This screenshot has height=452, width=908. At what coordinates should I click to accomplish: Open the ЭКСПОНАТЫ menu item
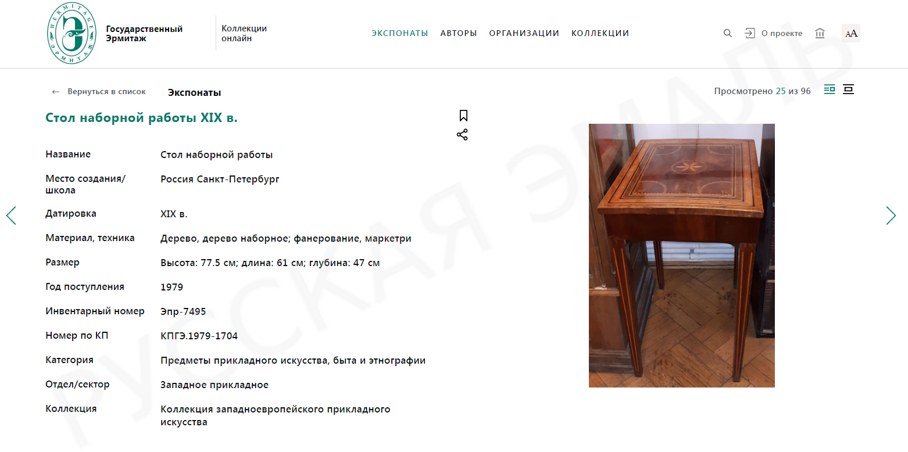point(400,33)
